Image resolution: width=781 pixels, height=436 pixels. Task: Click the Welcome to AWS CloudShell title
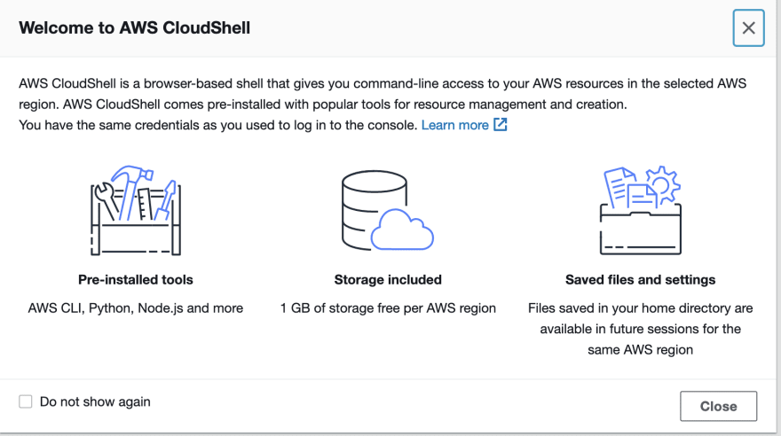(135, 27)
